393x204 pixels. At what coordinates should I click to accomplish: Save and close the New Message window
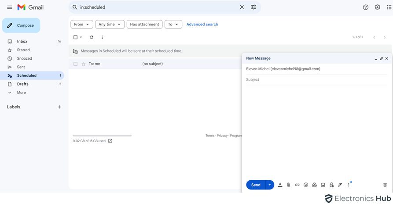point(387,58)
